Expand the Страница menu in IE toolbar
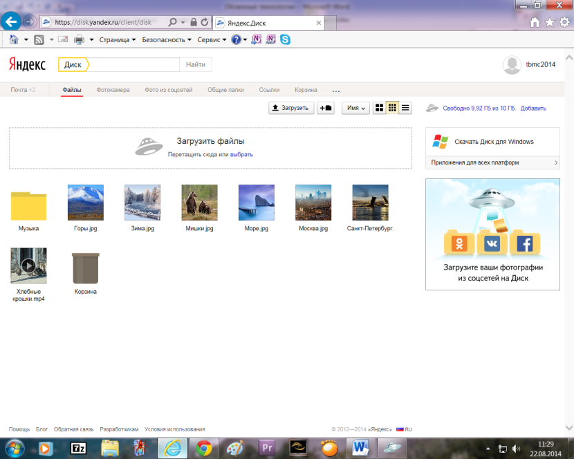The width and height of the screenshot is (574, 459). 117,39
